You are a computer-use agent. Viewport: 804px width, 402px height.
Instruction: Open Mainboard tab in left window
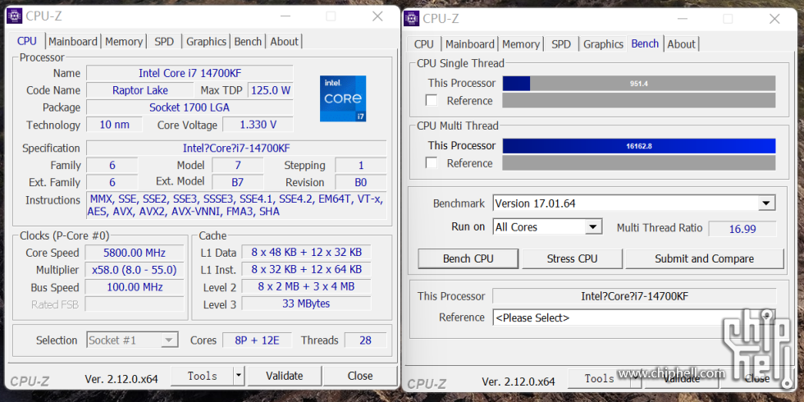click(73, 42)
